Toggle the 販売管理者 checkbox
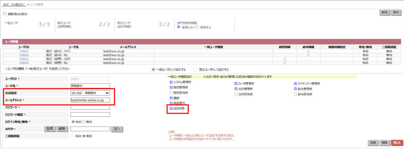Image resolution: width=404 pixels, height=149 pixels. coord(171,88)
